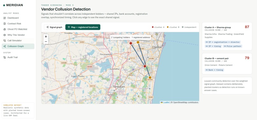Viewport: 257px width, 120px height.
Task: Click the collusion score 79
Action: [x=247, y=58]
